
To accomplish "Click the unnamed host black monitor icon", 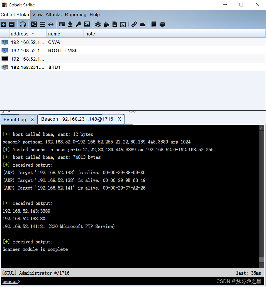I will point(5,59).
